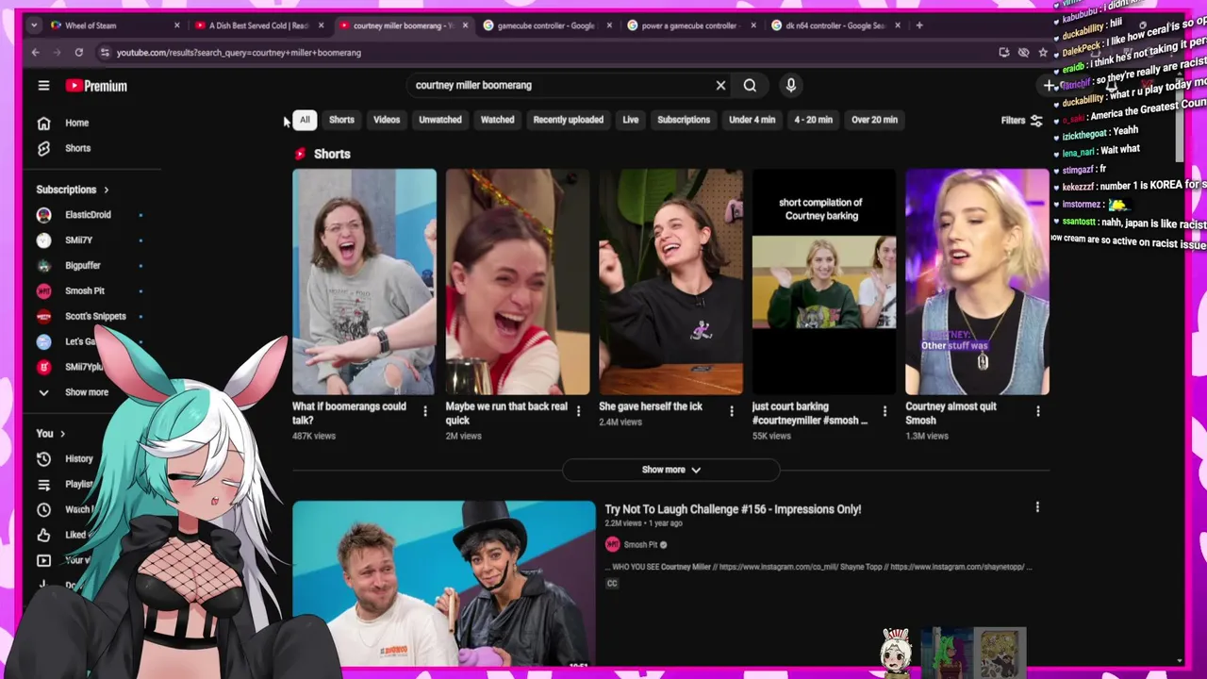
Task: Open options for 'Courtney almost quit Smosh'
Action: point(1038,411)
